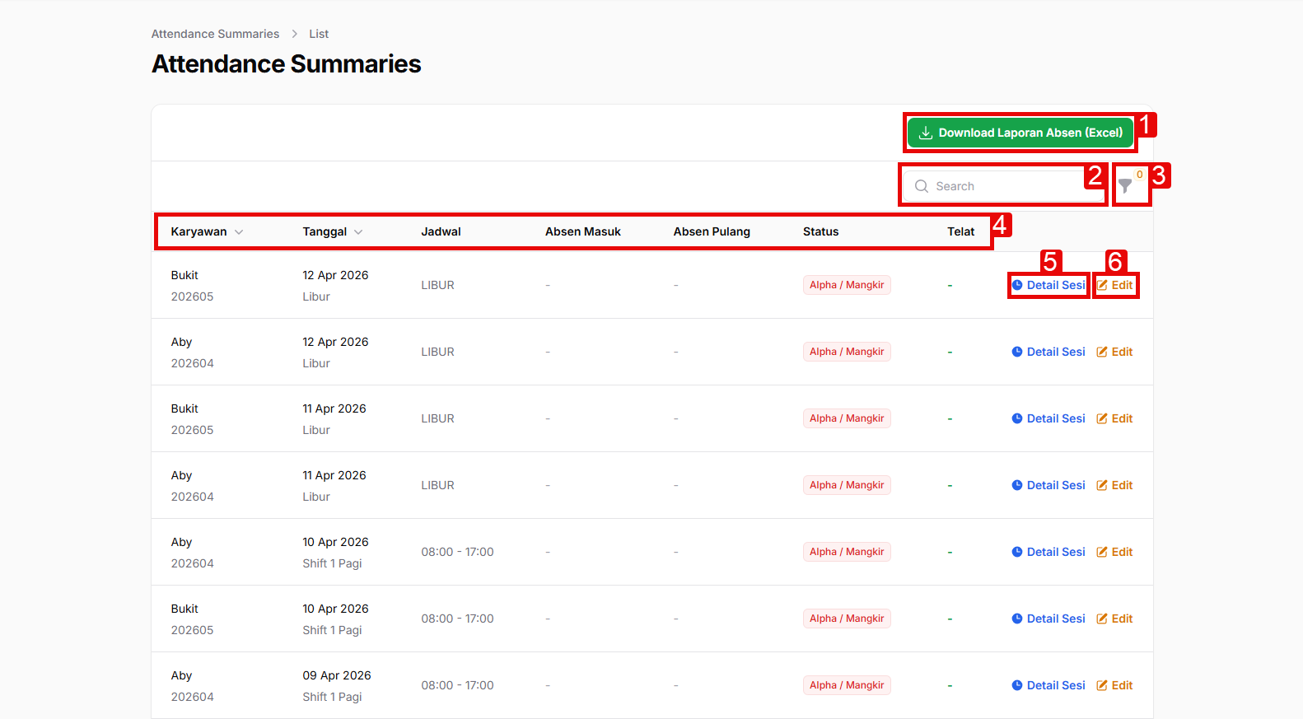Screen dimensions: 1303x719
Task: Edit the Aby 12 Apr 2026 record
Action: click(x=1114, y=352)
